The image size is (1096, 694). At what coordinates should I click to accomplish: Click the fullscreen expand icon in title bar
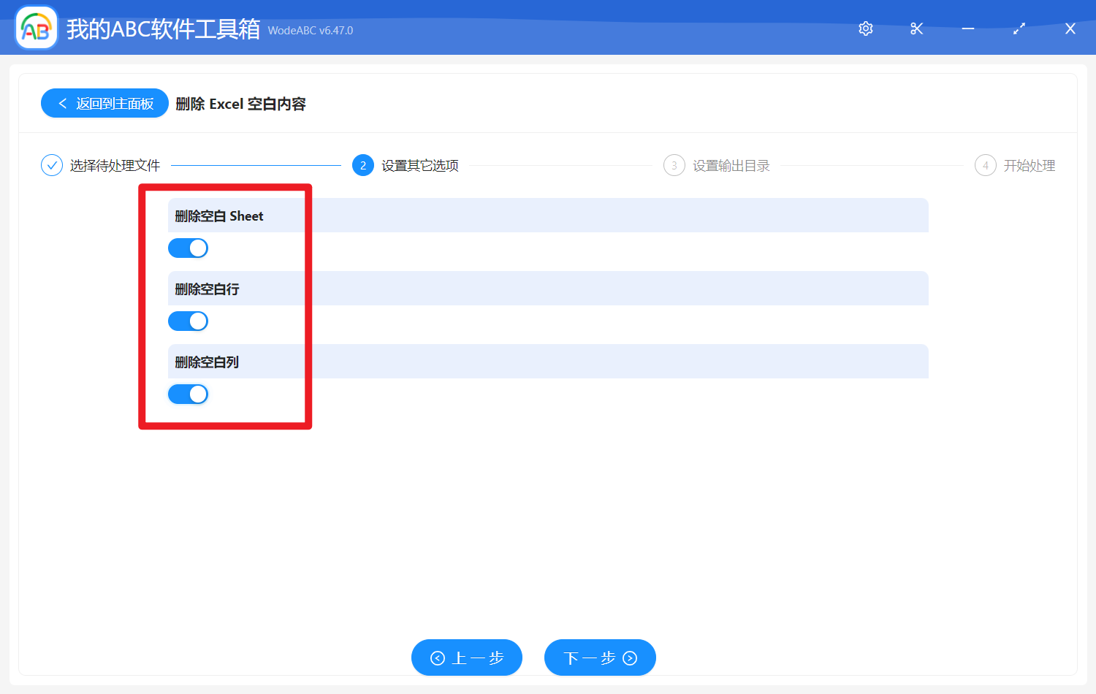pos(1019,28)
